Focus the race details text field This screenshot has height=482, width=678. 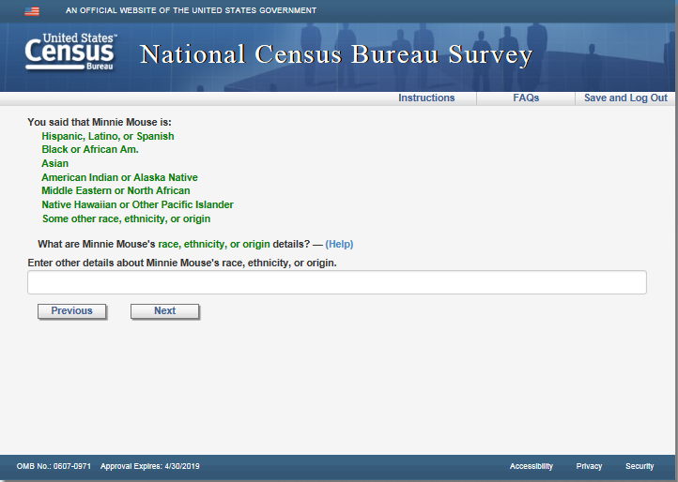coord(337,282)
